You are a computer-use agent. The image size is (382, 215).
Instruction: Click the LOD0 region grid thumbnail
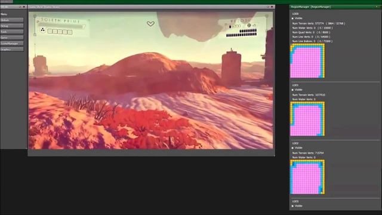(x=307, y=61)
